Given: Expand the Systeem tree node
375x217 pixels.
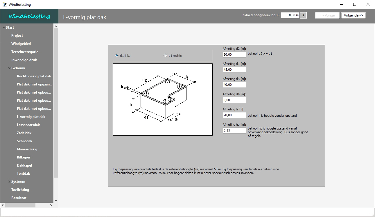Looking at the screenshot, I should coord(9,182).
